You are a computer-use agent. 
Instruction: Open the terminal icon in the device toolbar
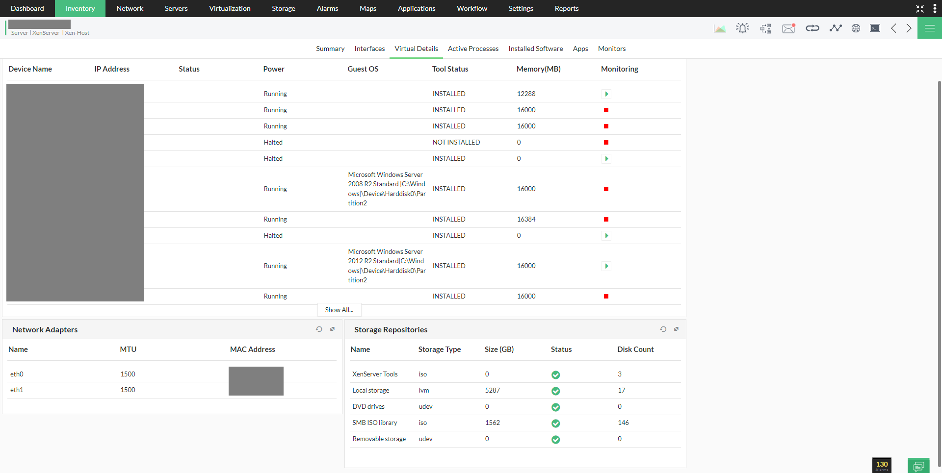tap(875, 28)
